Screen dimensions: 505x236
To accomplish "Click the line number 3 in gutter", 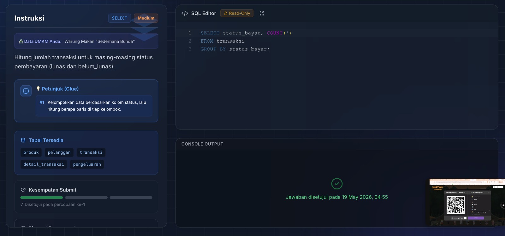I will point(190,49).
